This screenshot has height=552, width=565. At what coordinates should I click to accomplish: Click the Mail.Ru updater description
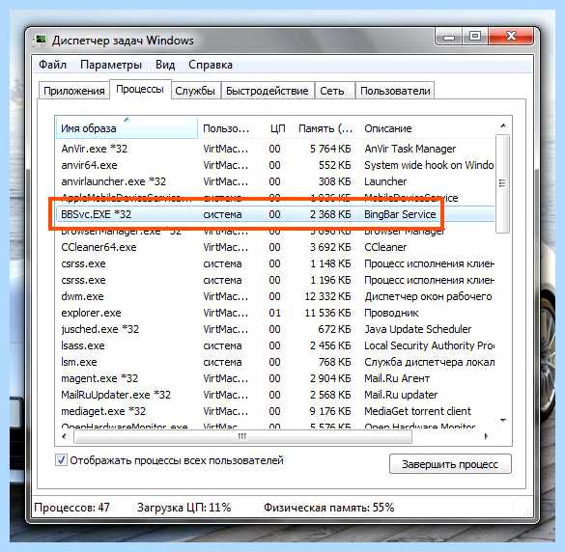click(x=401, y=395)
